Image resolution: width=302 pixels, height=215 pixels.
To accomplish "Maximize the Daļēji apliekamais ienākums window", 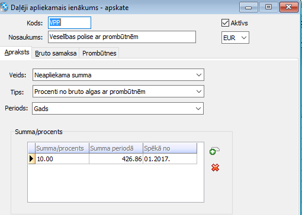I will 268,7.
